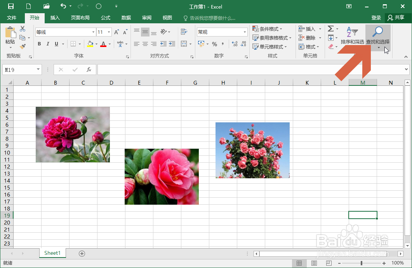
Task: Click the Copy icon in clipboard group
Action: pos(23,38)
